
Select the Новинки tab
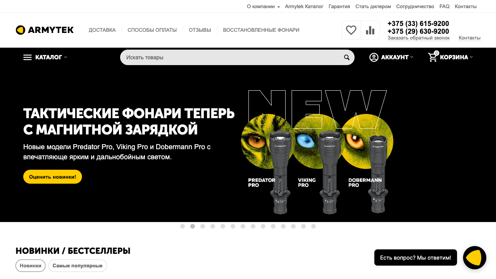31,266
